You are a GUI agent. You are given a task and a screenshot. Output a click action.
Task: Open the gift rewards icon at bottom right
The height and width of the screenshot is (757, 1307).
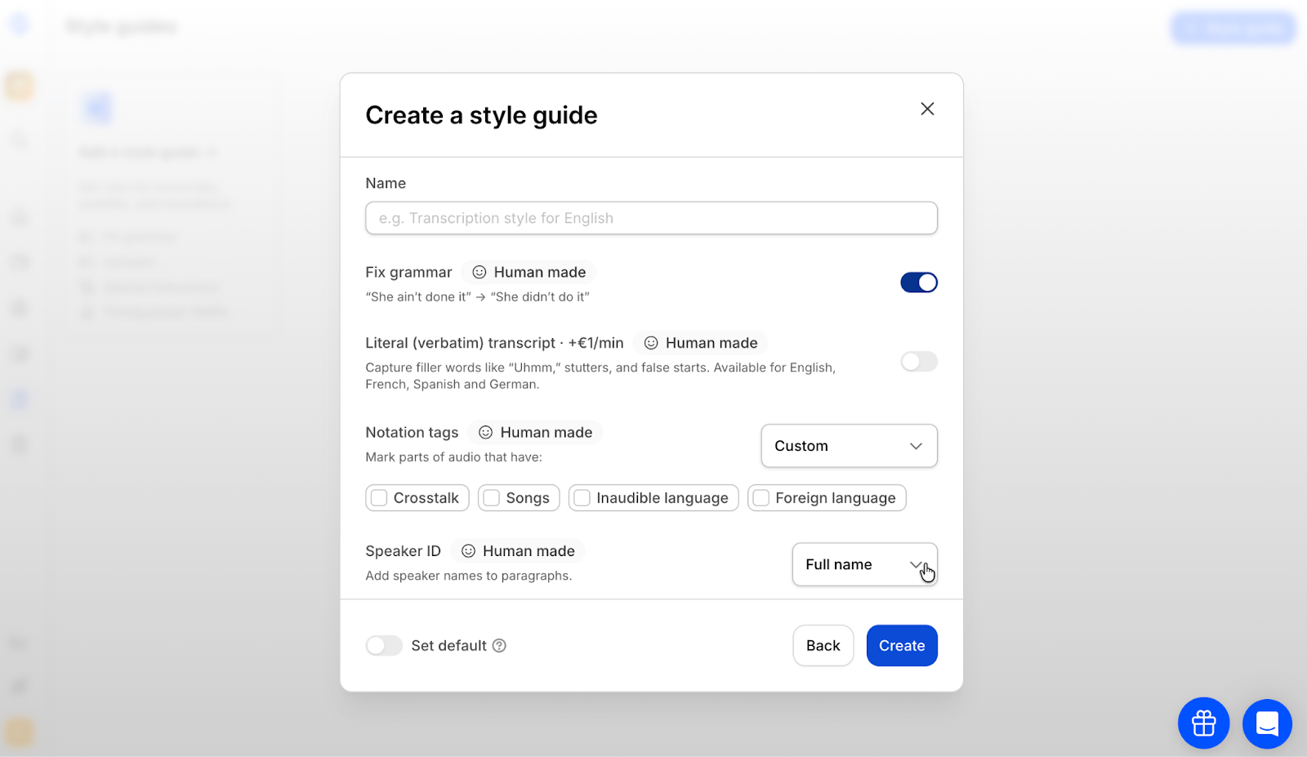[1202, 723]
